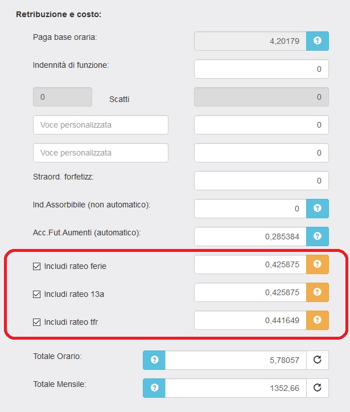Click the second Voce personalizzata name field

101,153
